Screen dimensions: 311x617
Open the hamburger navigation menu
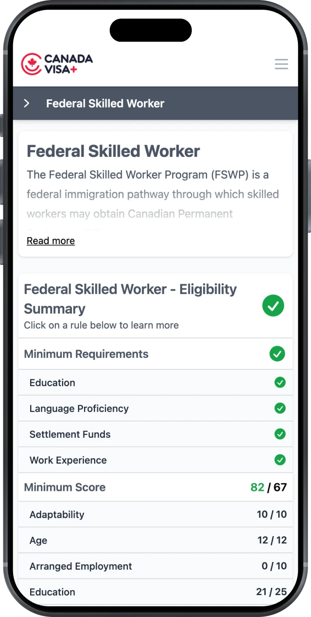281,64
